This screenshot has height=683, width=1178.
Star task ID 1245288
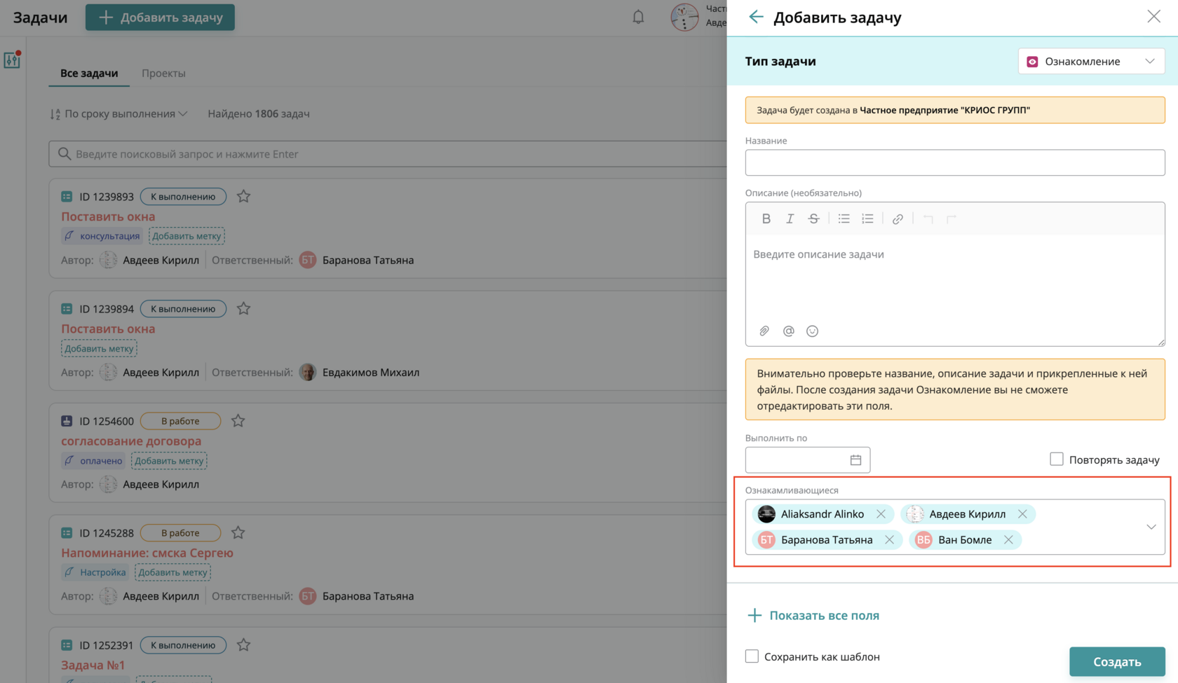pos(238,533)
